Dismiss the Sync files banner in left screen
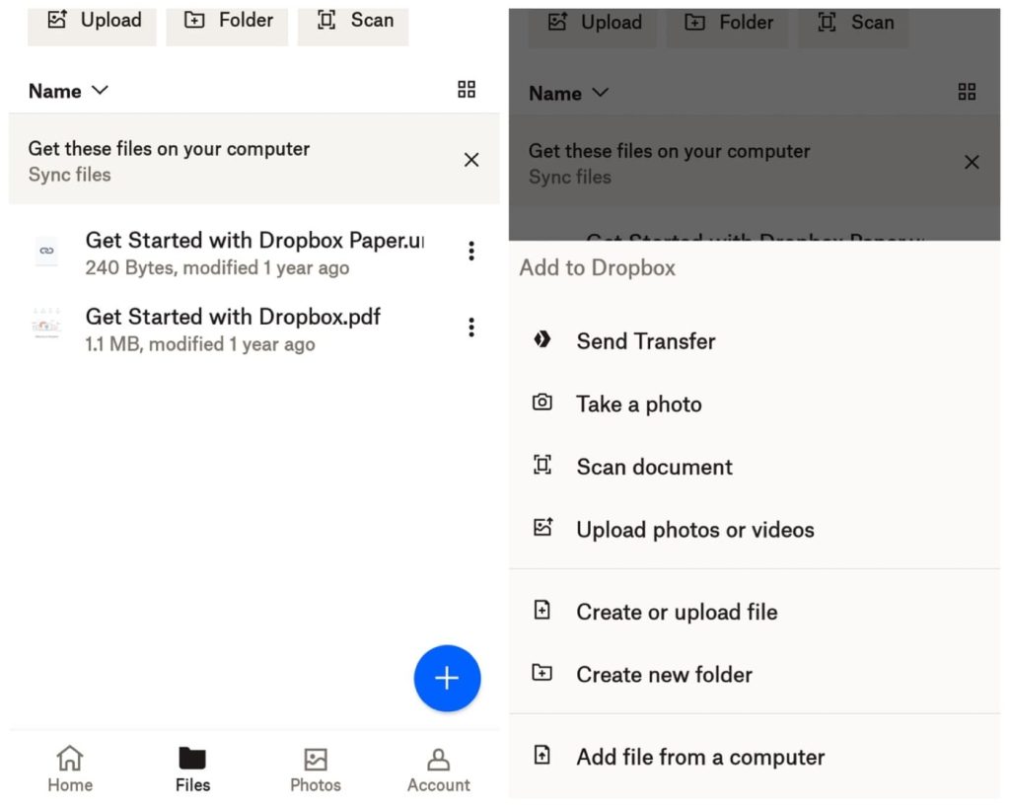 (x=471, y=160)
